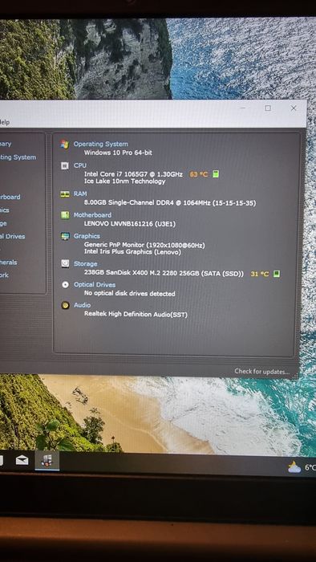
Task: Click the Audio speaker icon
Action: click(65, 305)
